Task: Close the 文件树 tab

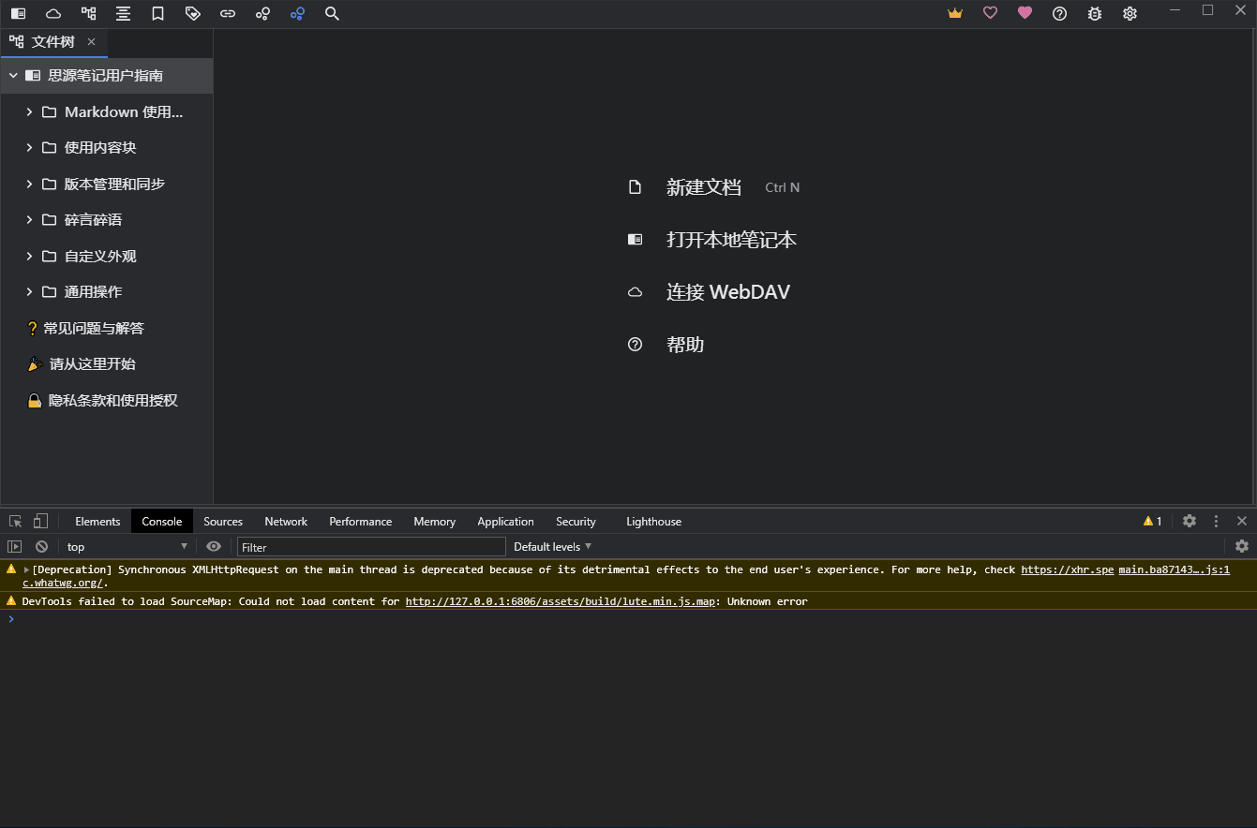Action: pyautogui.click(x=91, y=42)
